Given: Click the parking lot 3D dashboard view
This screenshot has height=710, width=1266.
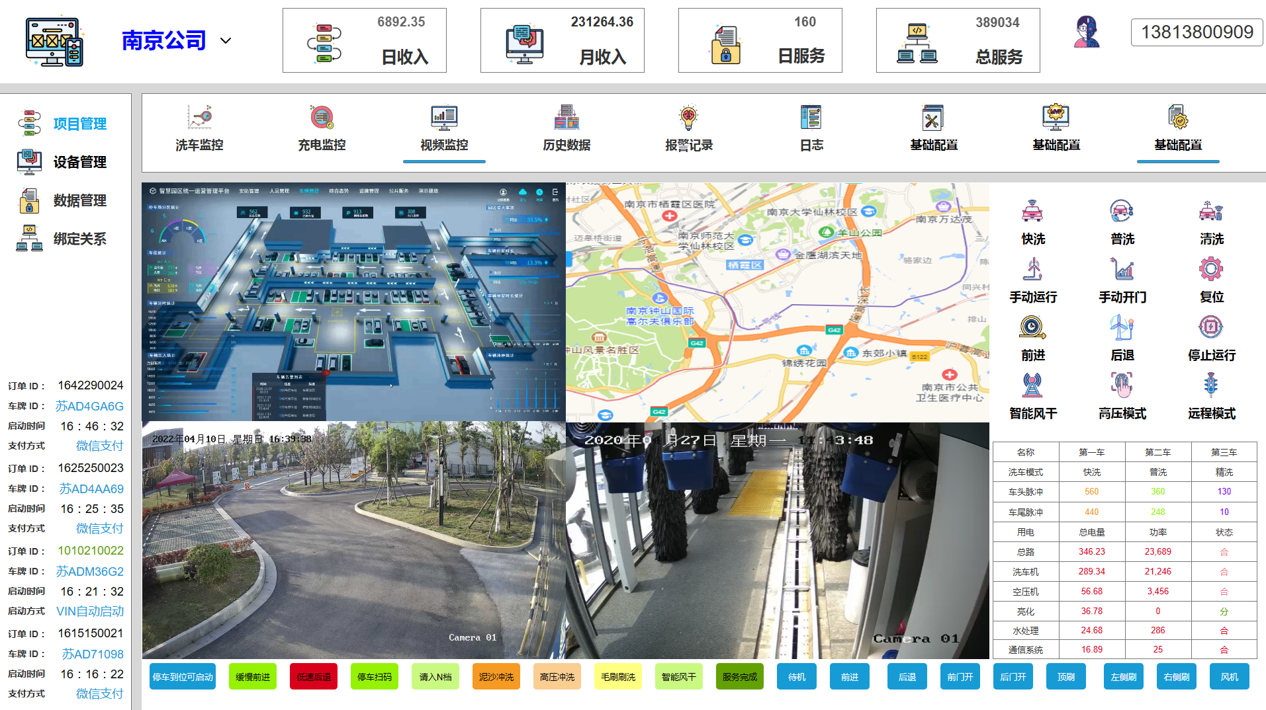Looking at the screenshot, I should (x=354, y=302).
